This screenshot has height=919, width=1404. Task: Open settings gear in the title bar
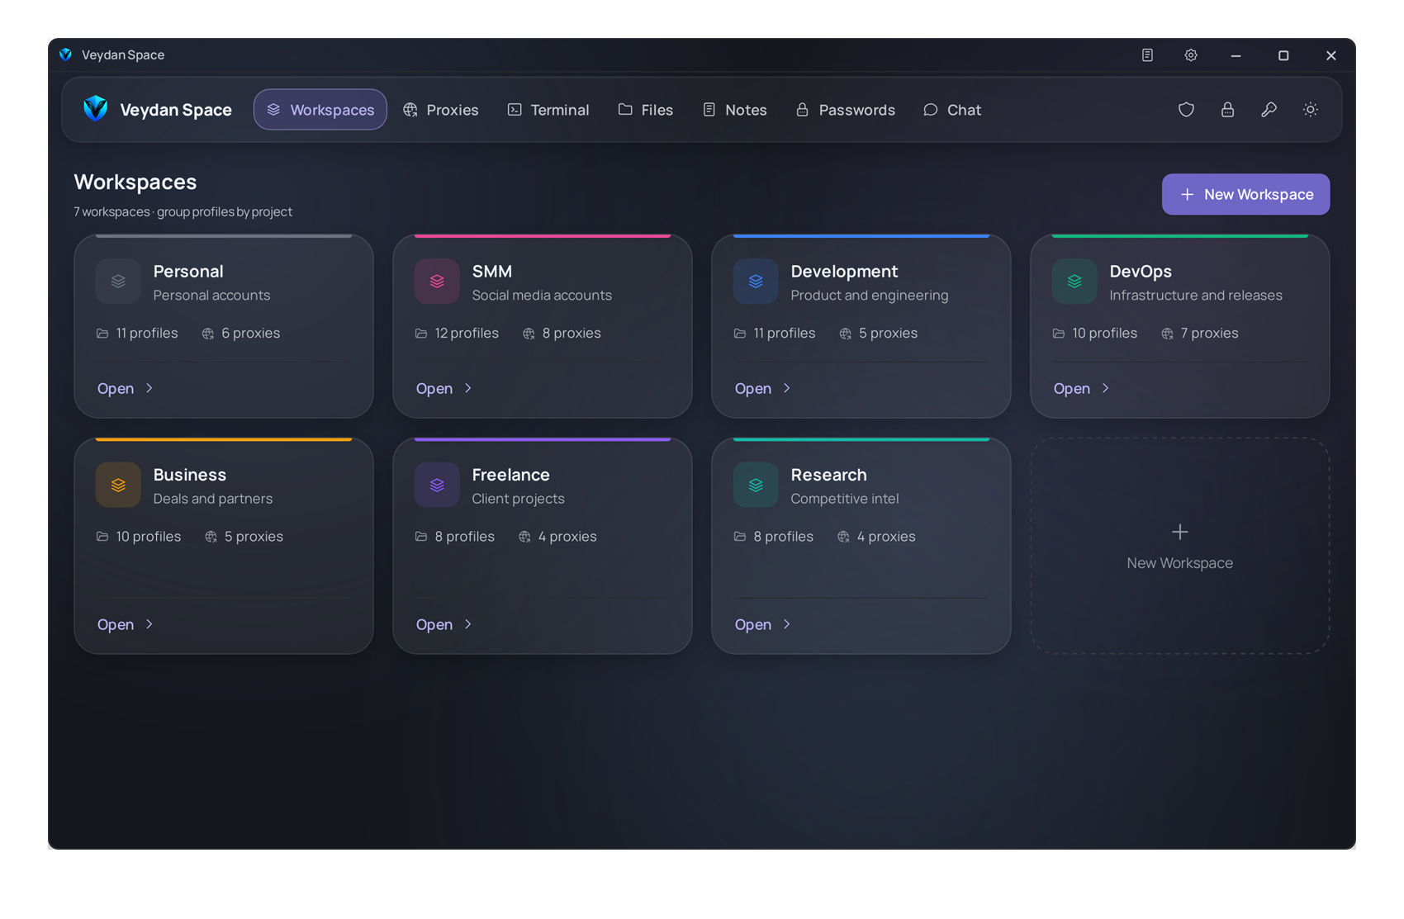pos(1190,55)
